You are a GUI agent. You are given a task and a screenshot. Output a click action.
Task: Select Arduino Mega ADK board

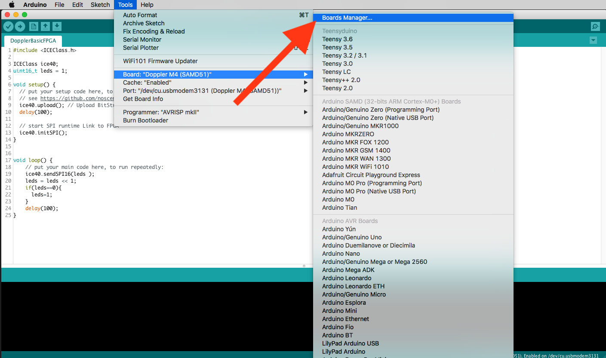tap(413, 270)
